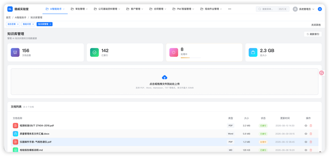The height and width of the screenshot is (156, 329).
Task: Click the purple 文档总数 stat icon
Action: coord(15,53)
